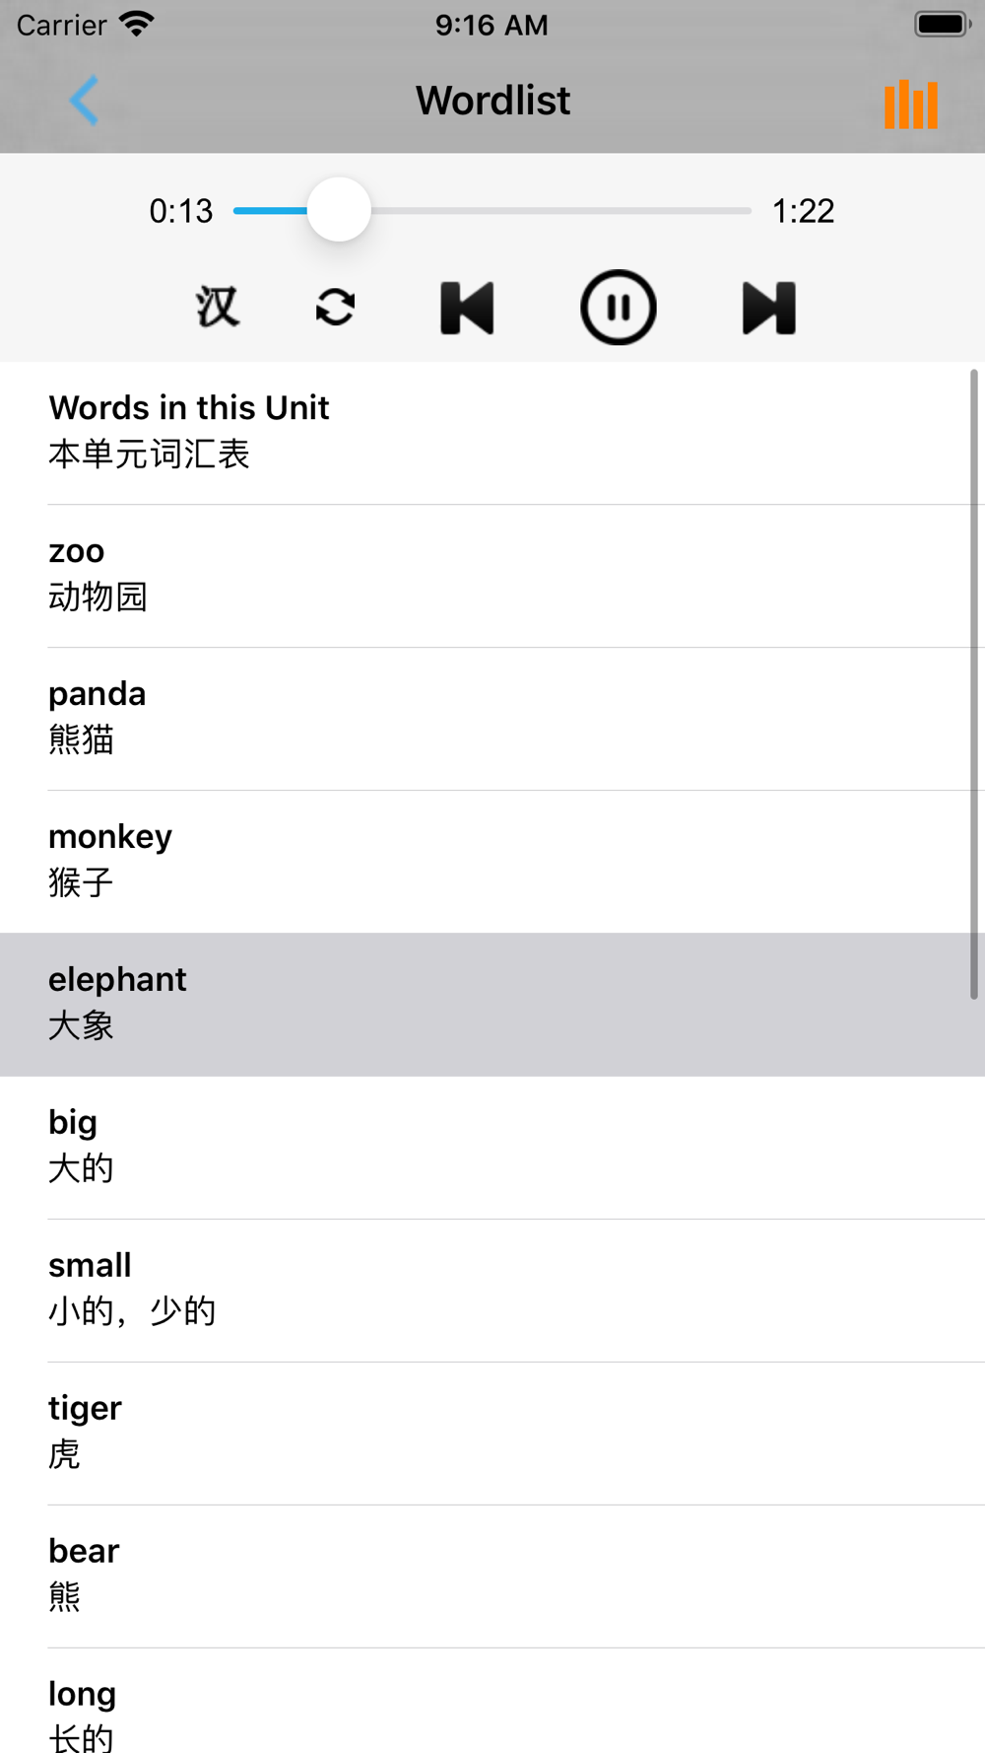Toggle the repeat loop icon

point(335,308)
